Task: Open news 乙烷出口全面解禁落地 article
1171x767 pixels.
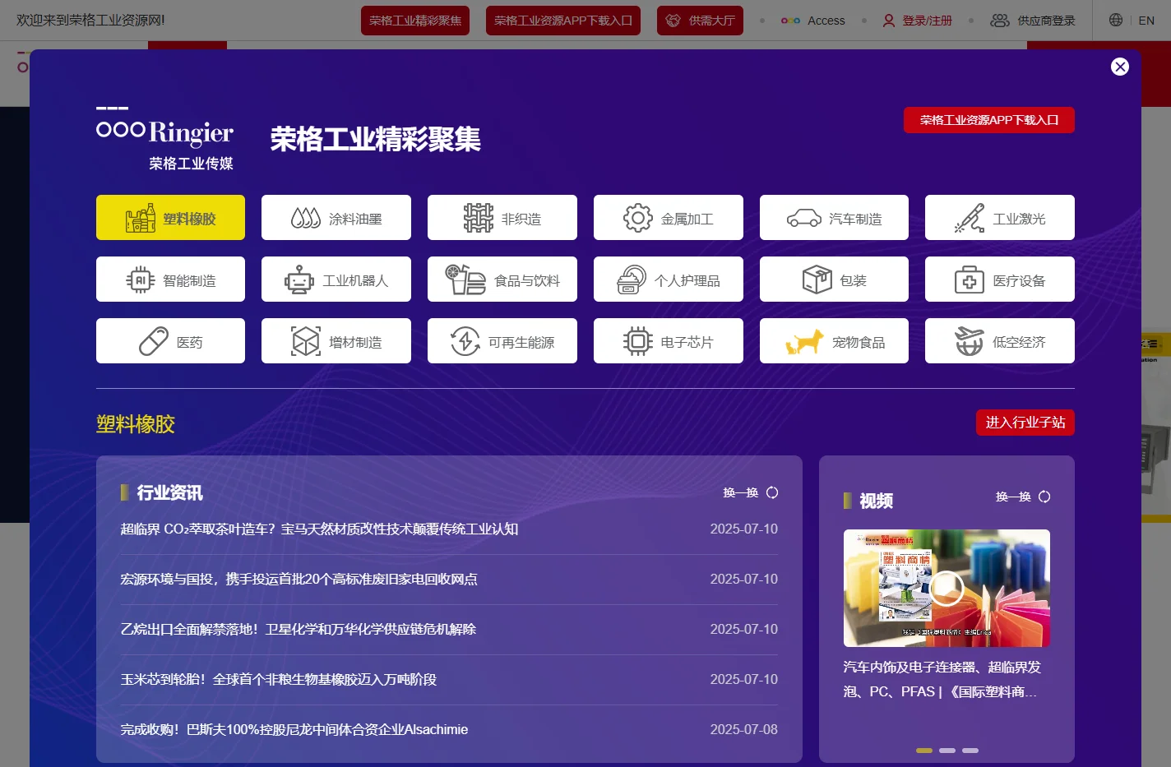Action: tap(299, 630)
